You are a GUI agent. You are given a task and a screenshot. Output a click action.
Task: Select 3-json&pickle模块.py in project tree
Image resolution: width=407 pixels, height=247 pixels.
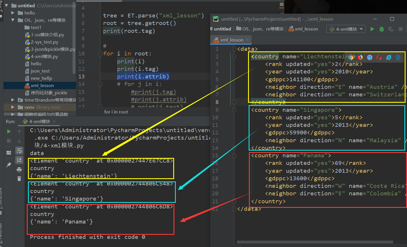point(50,49)
